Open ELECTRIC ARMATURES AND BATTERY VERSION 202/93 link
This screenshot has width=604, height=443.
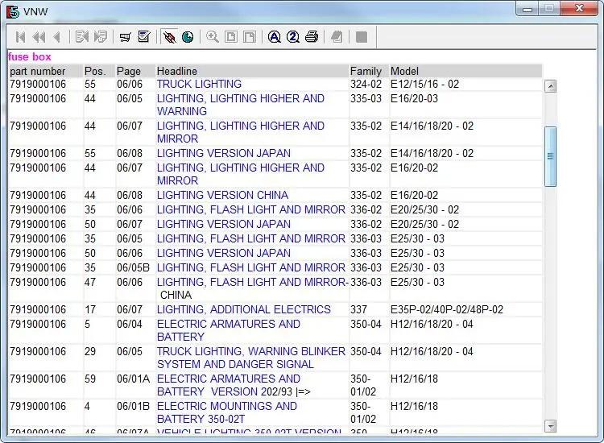234,385
